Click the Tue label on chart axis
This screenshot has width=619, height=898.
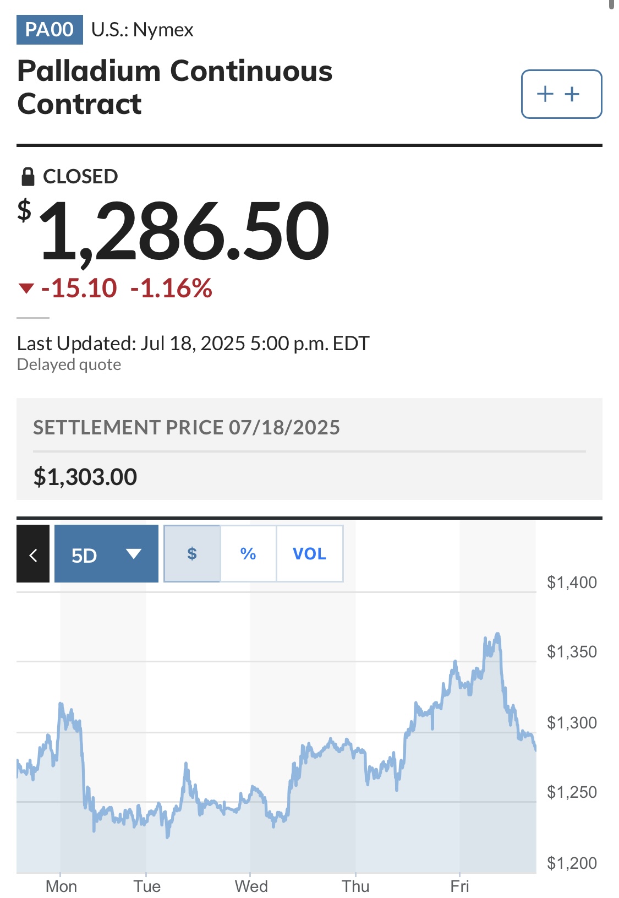coord(147,886)
